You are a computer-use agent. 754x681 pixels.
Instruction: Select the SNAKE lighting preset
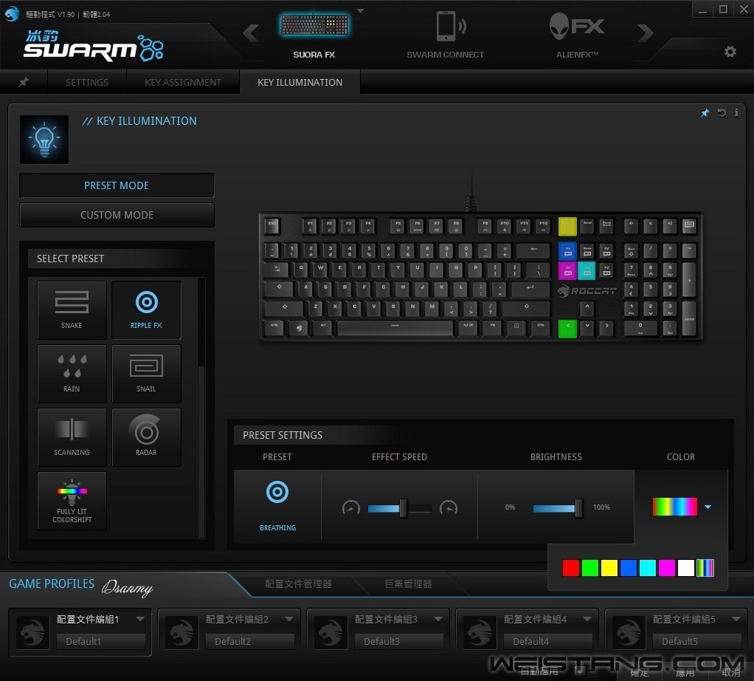[x=72, y=310]
